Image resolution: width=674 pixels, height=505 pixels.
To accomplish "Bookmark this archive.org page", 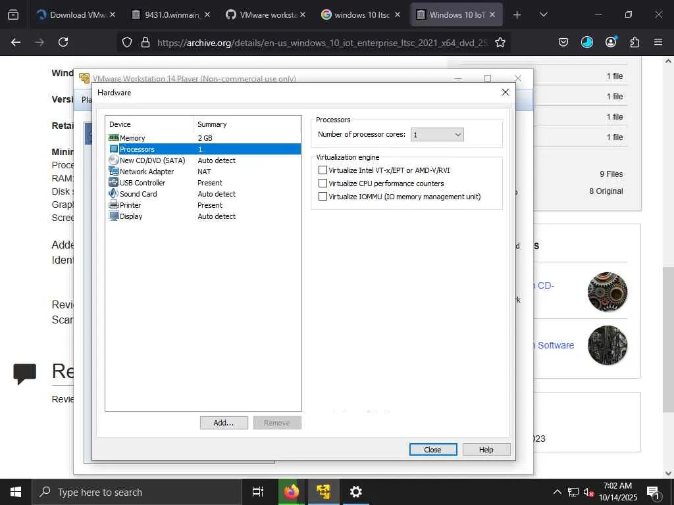I will pyautogui.click(x=500, y=42).
